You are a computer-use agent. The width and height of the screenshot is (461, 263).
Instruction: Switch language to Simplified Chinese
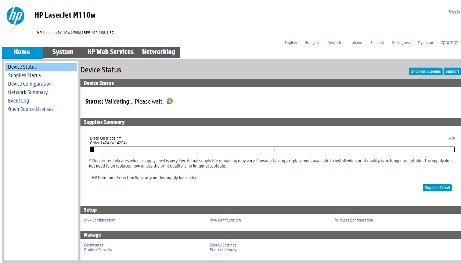450,43
